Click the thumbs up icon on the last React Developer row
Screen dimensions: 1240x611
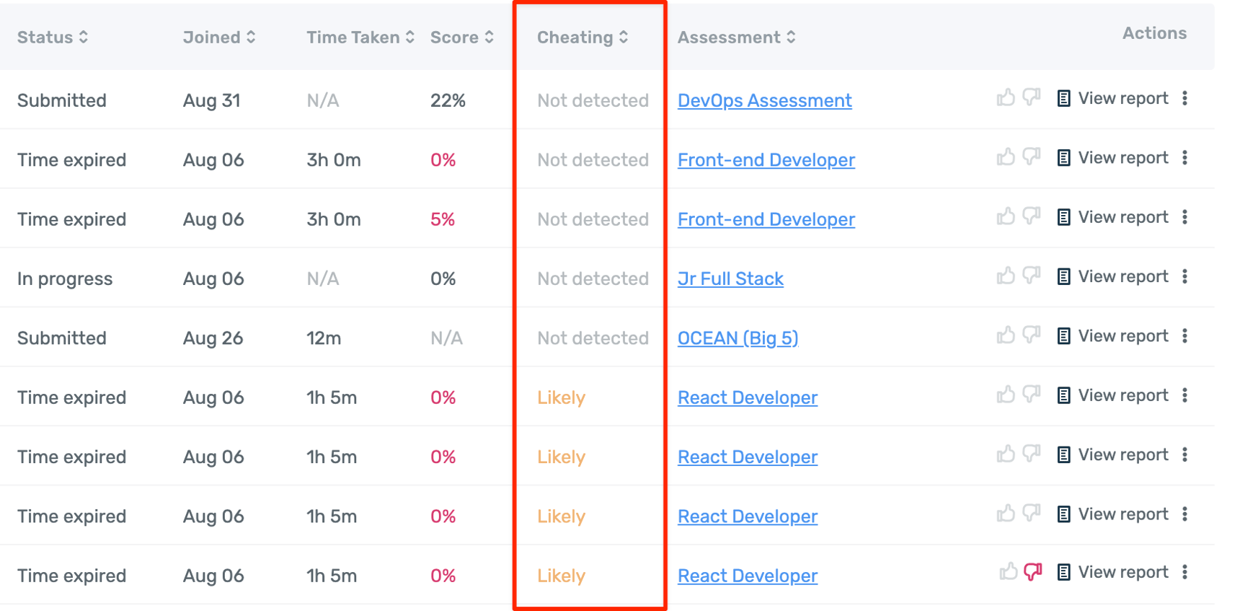point(1007,572)
